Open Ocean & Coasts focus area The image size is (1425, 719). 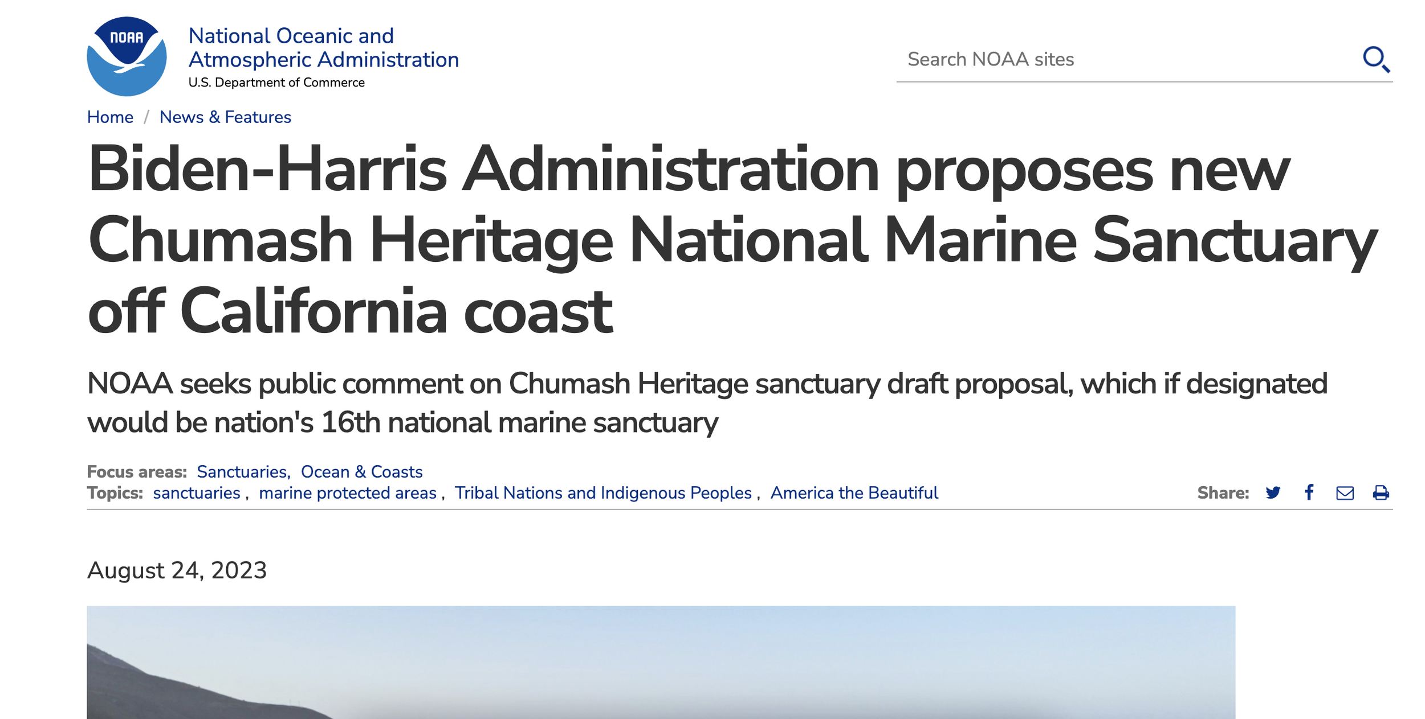[x=361, y=472]
